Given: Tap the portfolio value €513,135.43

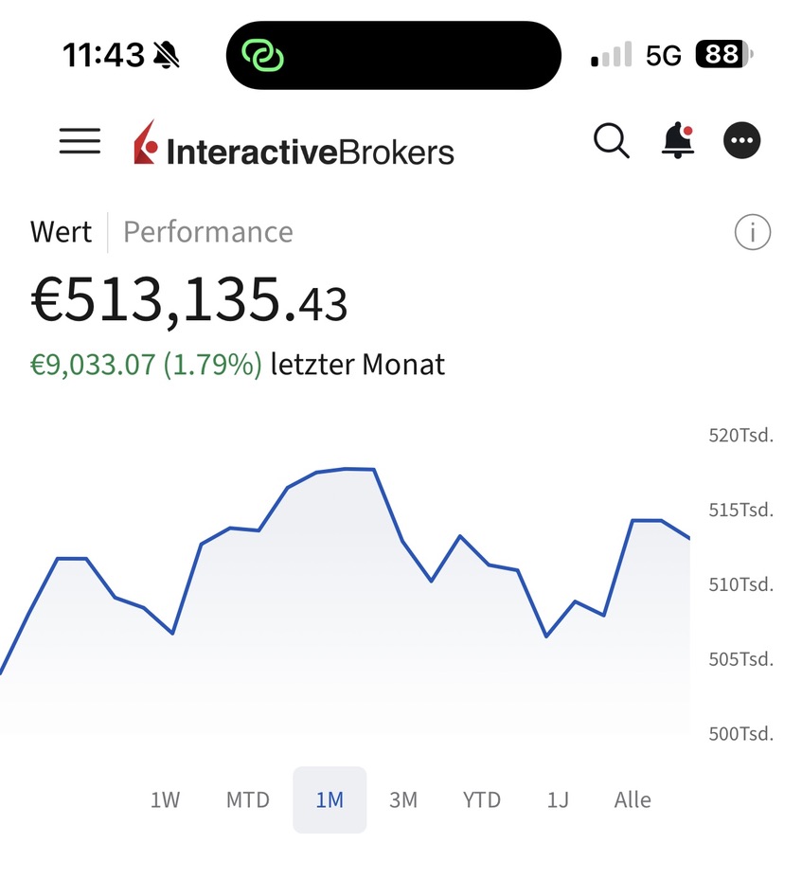Looking at the screenshot, I should point(189,302).
